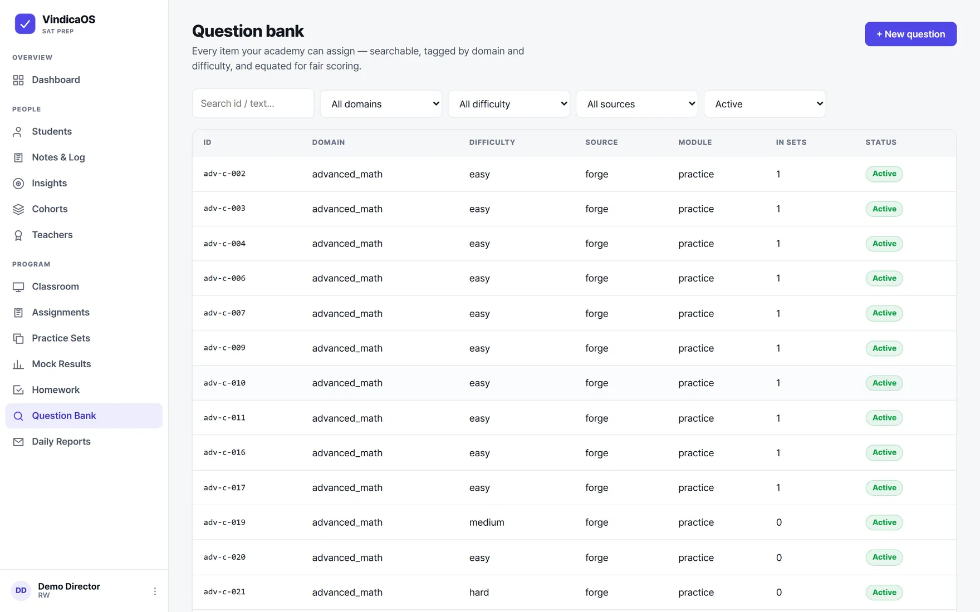The width and height of the screenshot is (980, 612).
Task: View Mock Results
Action: coord(84,364)
